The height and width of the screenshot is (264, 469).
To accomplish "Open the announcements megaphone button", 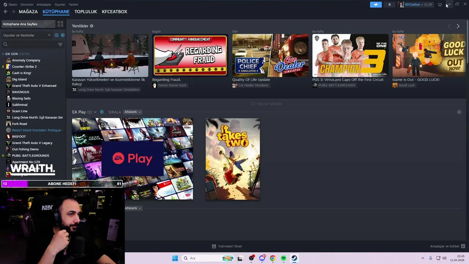I will [376, 4].
